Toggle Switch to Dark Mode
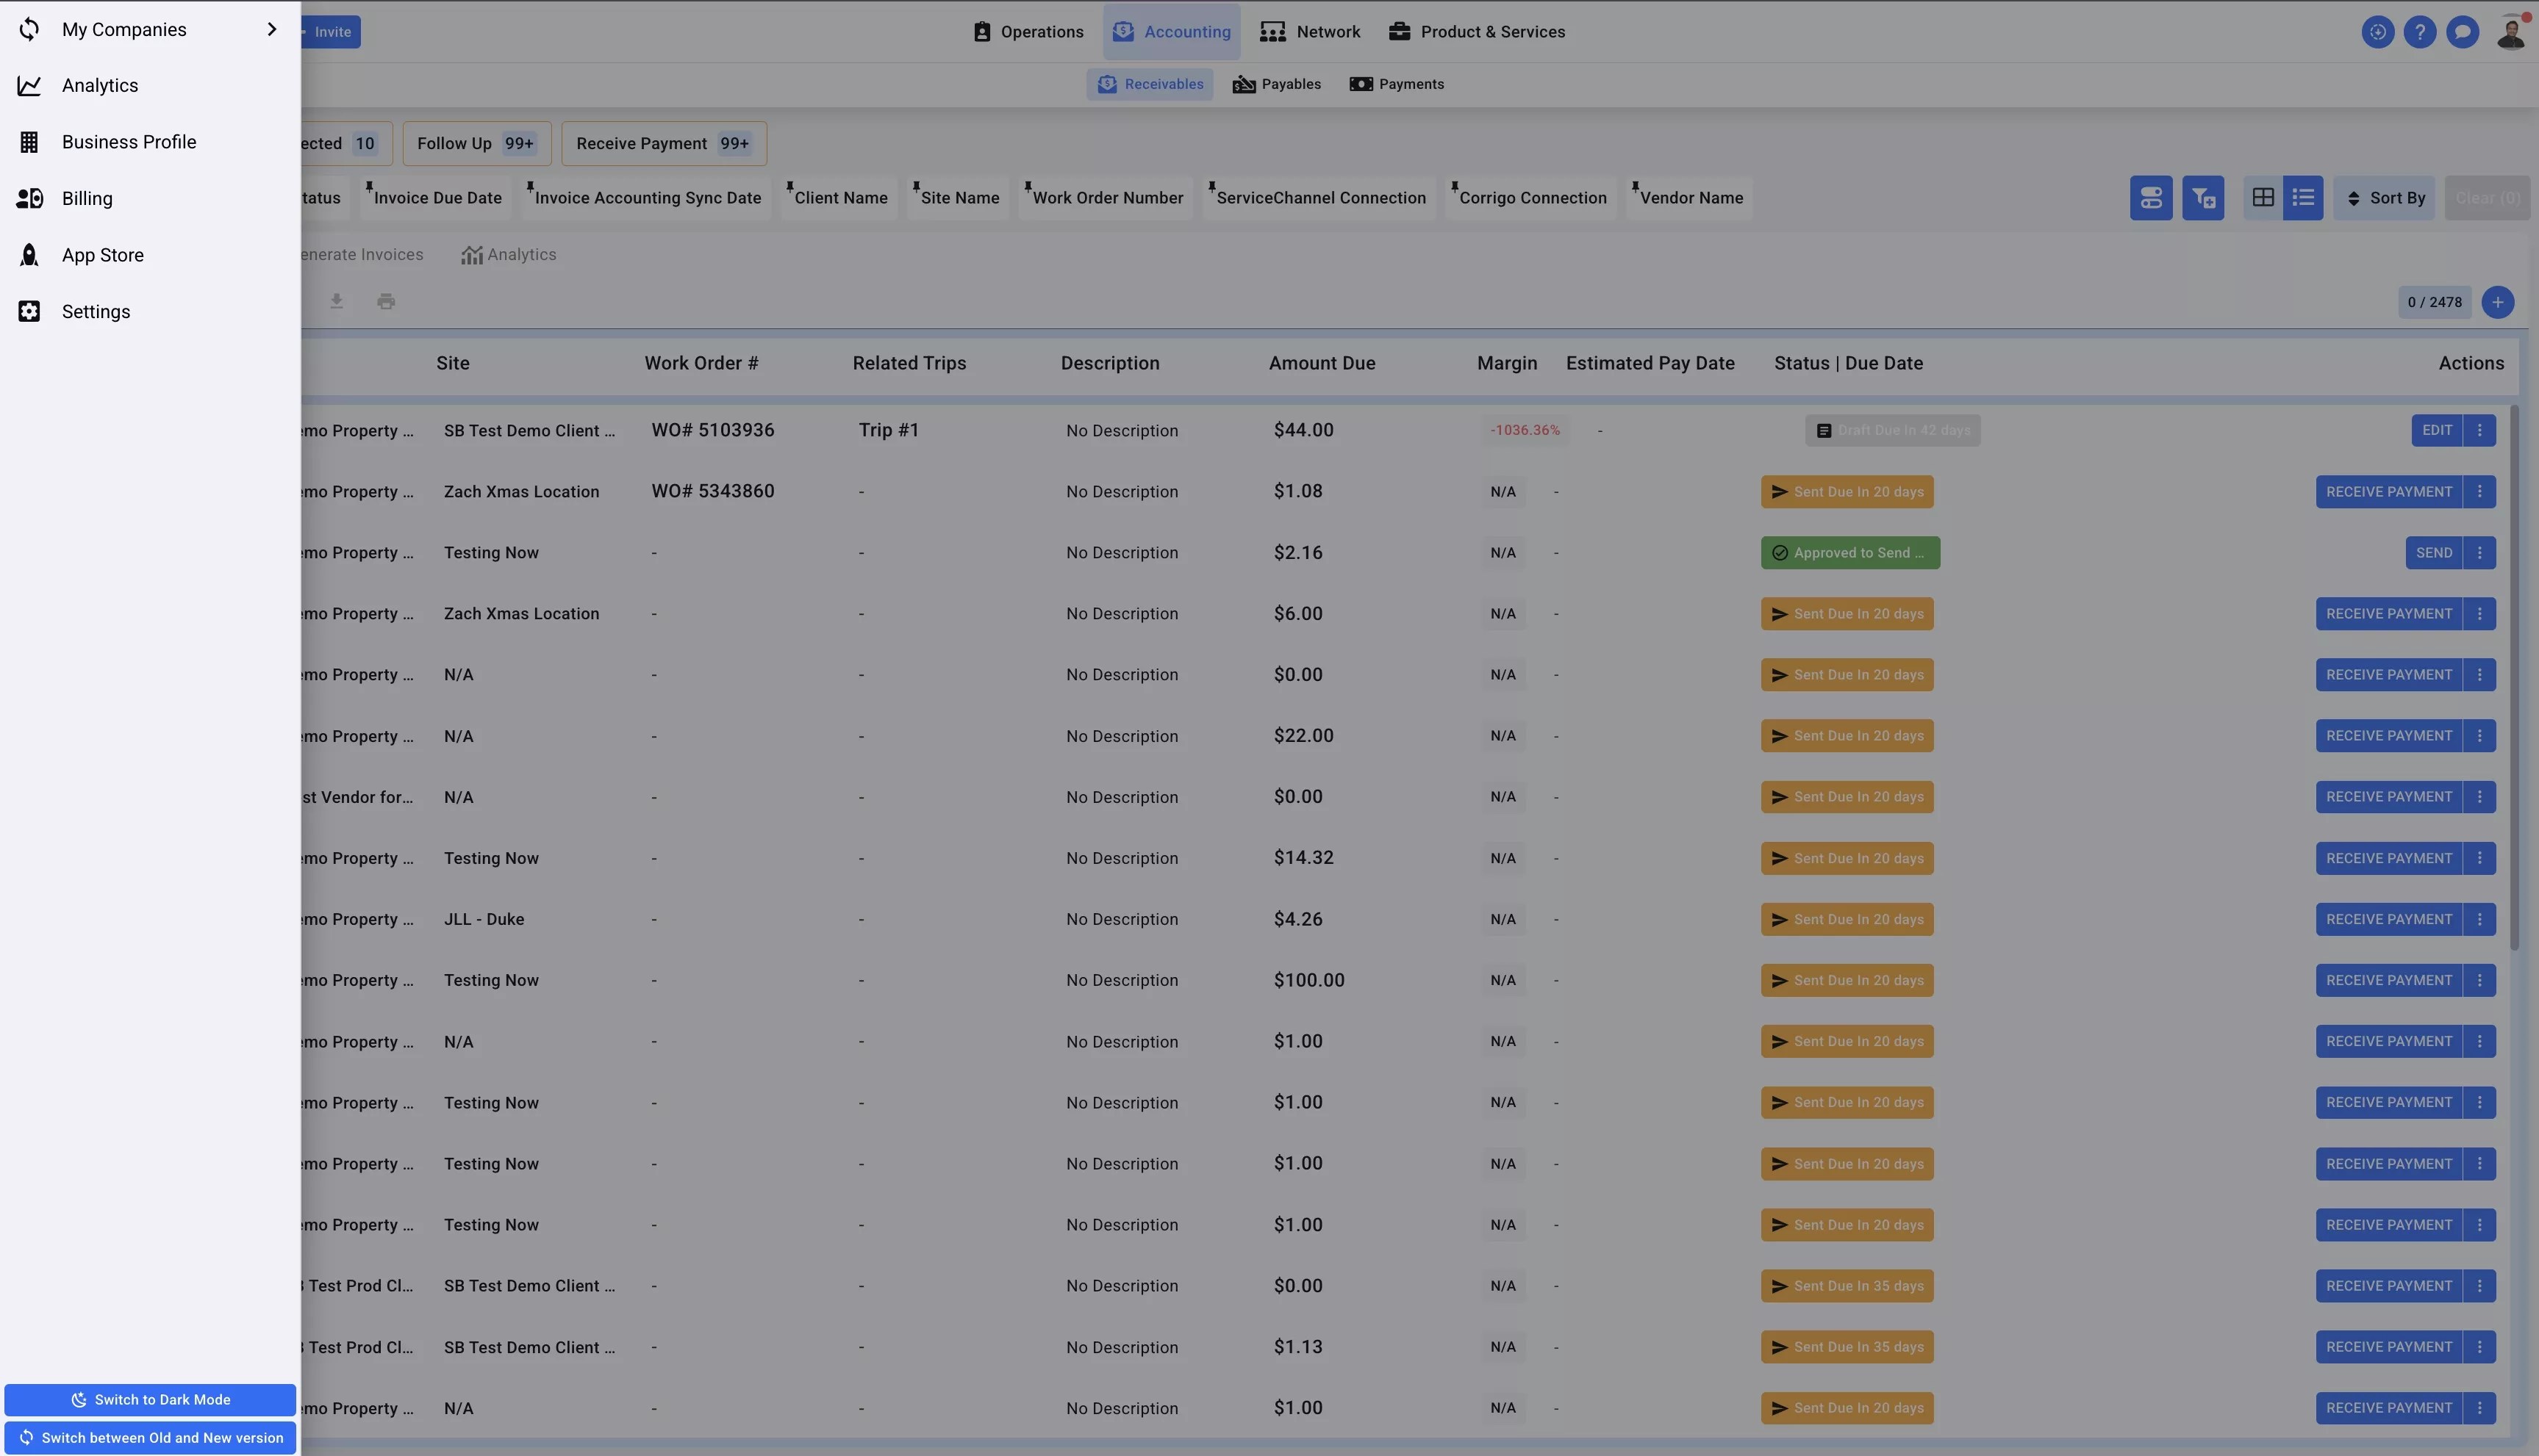Viewport: 2539px width, 1456px height. click(x=150, y=1399)
